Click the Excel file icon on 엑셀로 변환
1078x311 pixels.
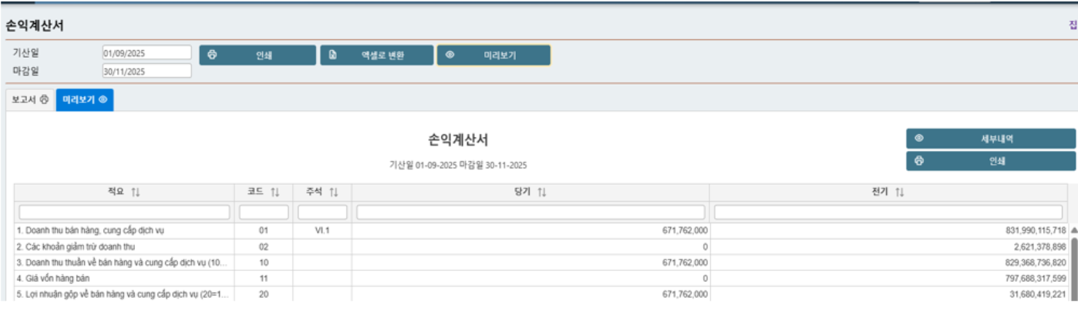coord(332,55)
